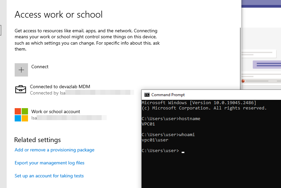
Task: Click the red dot in background window
Action: click(243, 81)
